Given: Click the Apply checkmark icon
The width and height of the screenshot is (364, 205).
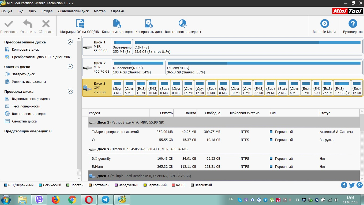Looking at the screenshot, I should coord(9,24).
